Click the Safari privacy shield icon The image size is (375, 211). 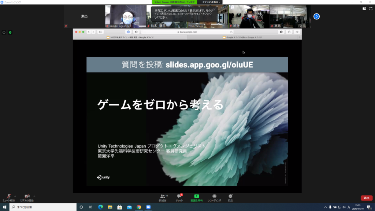(136, 32)
